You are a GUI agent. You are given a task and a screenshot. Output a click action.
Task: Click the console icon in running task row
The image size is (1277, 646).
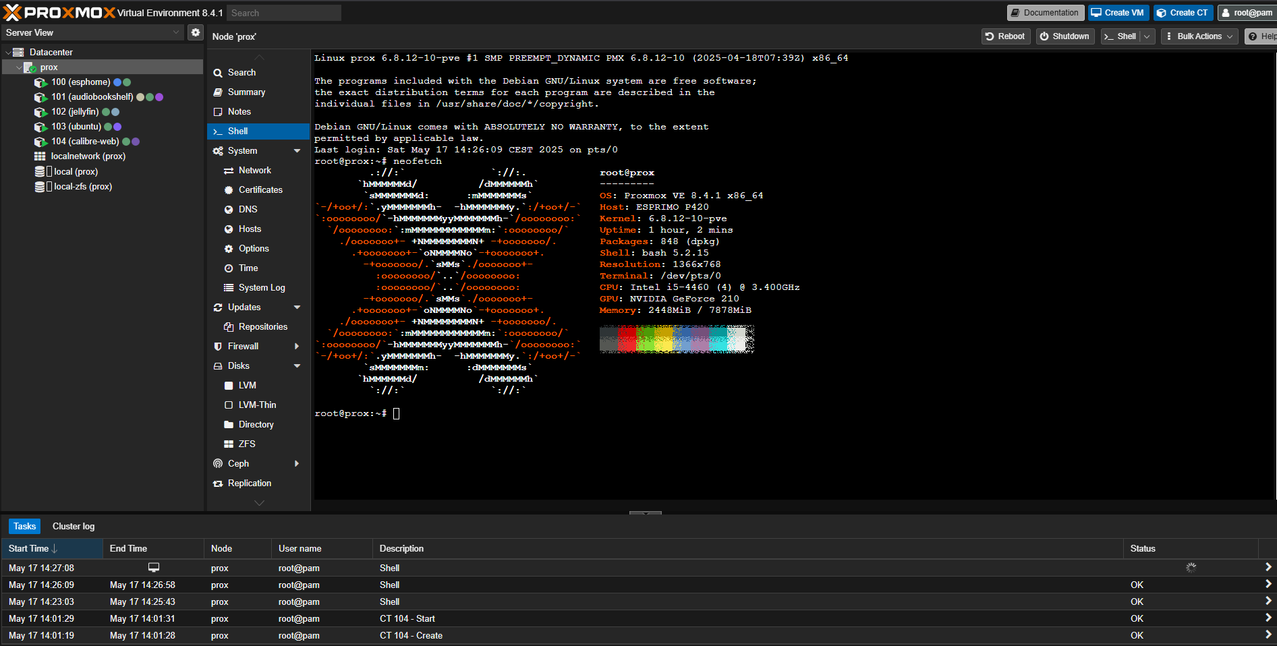(x=154, y=568)
